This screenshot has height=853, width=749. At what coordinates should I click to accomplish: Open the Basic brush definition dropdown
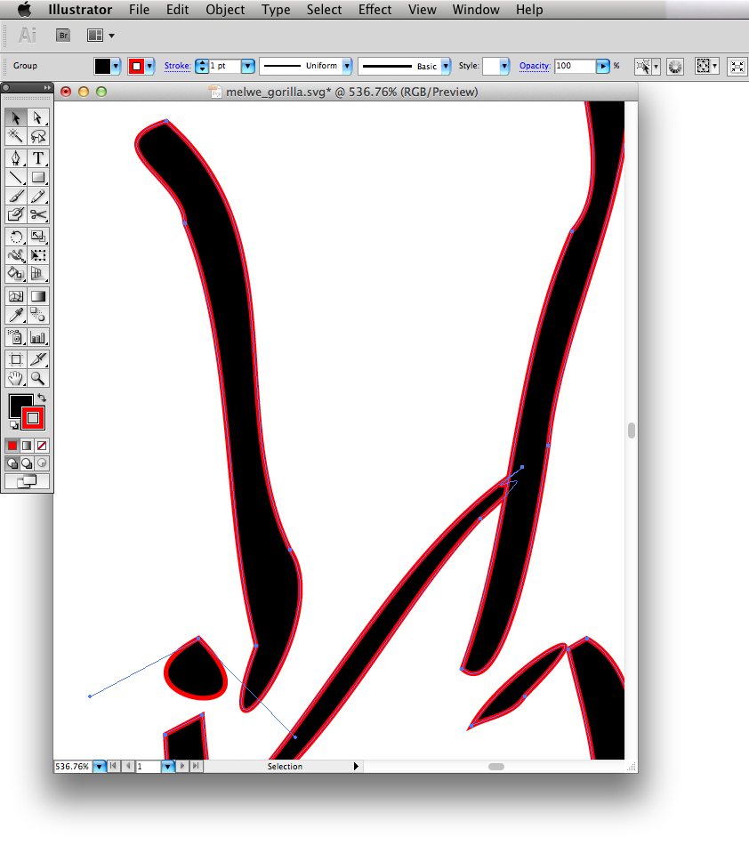coord(445,66)
